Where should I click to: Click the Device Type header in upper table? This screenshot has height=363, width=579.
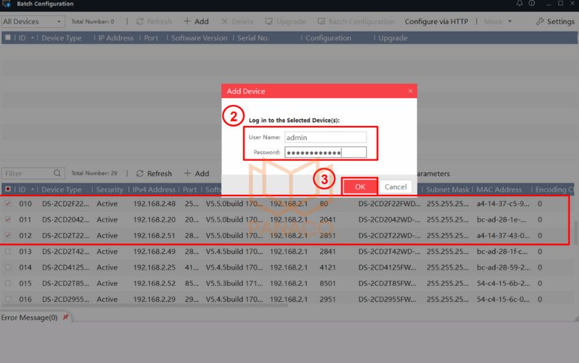(61, 37)
